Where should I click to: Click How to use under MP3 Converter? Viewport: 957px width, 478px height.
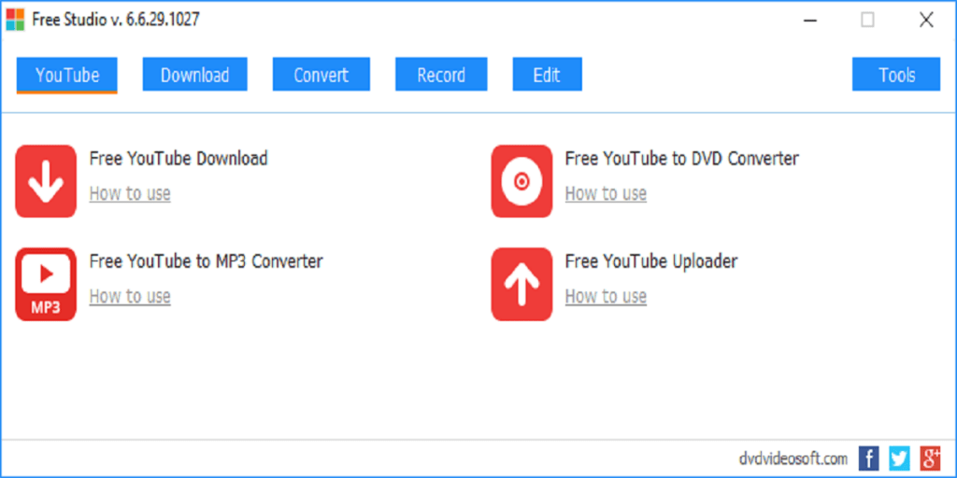[x=130, y=297]
